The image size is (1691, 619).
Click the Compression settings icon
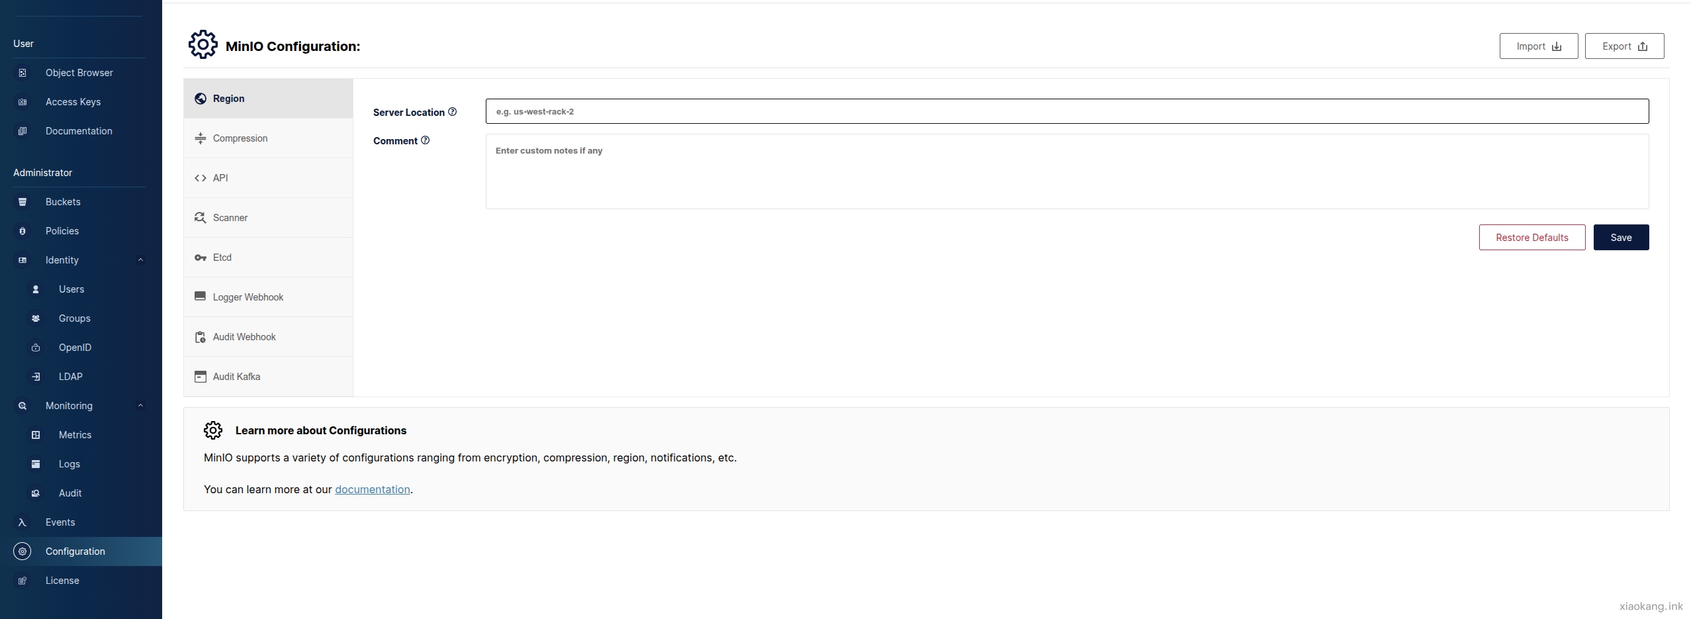201,138
